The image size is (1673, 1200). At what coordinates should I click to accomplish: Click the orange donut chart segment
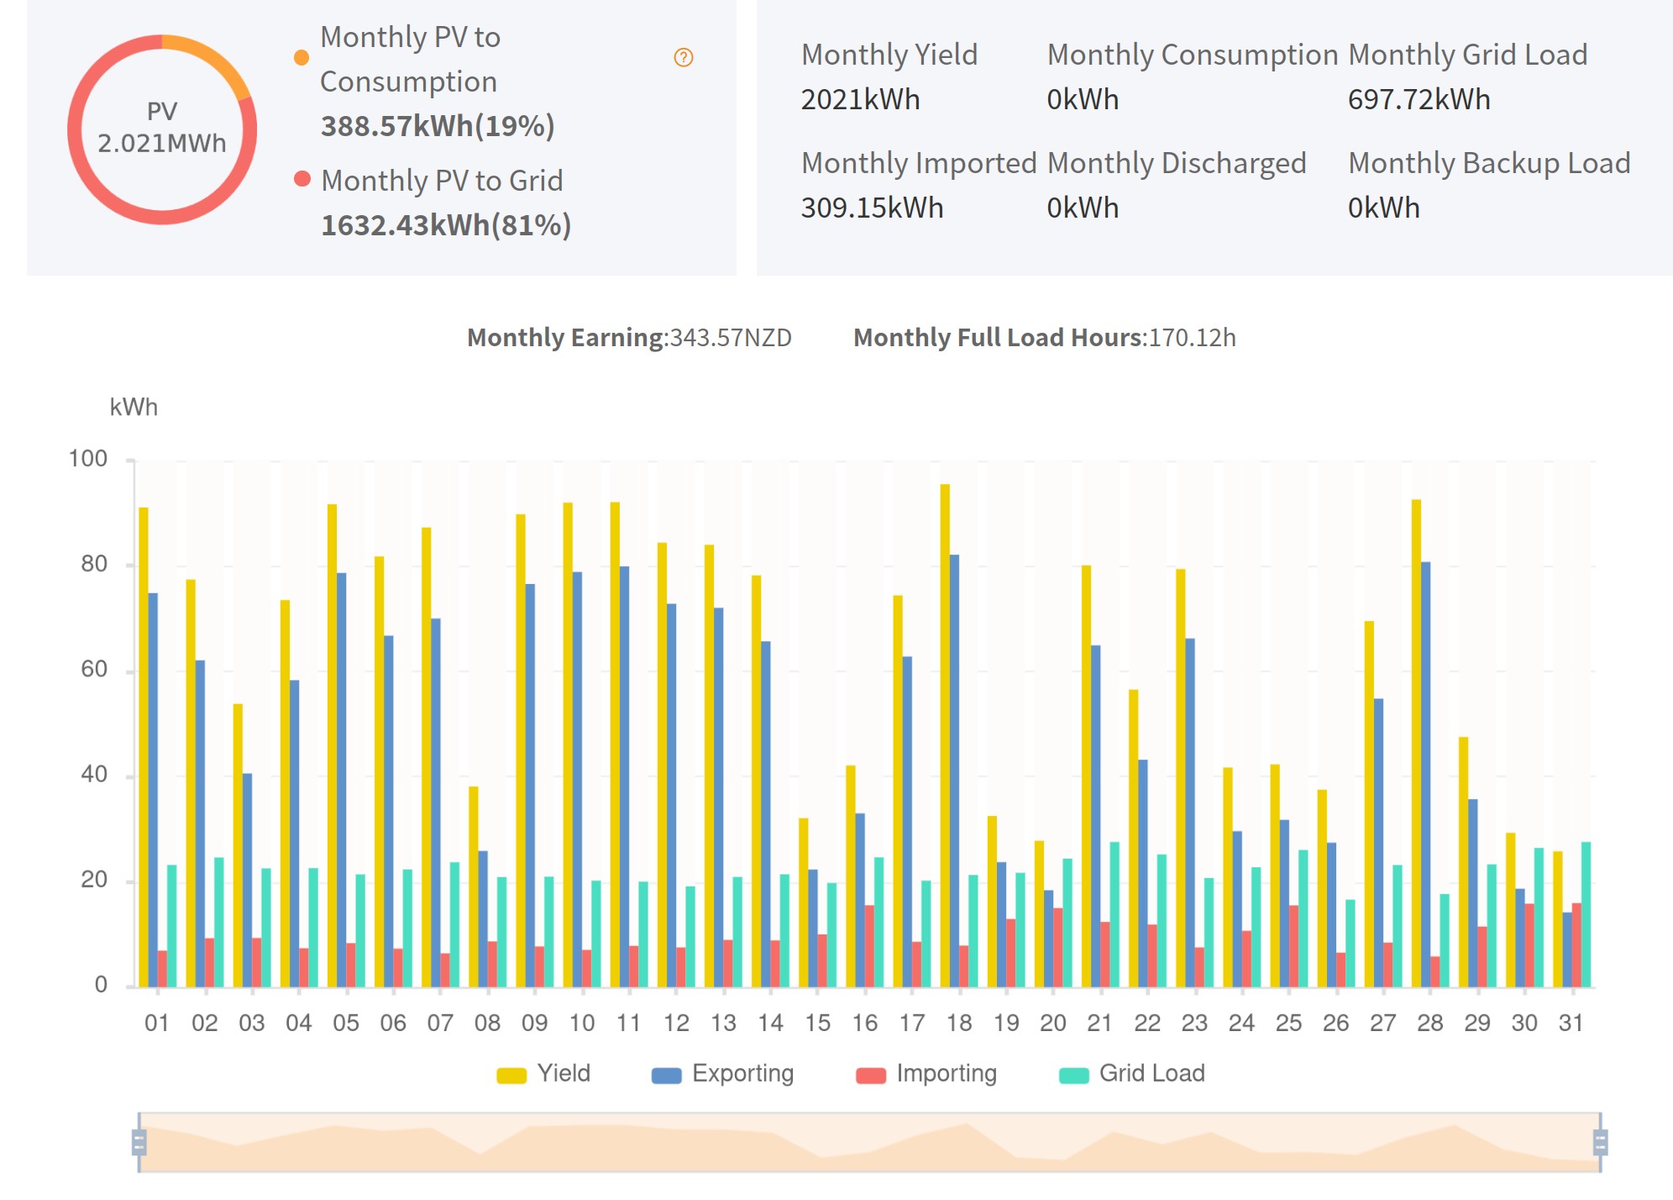coord(210,55)
